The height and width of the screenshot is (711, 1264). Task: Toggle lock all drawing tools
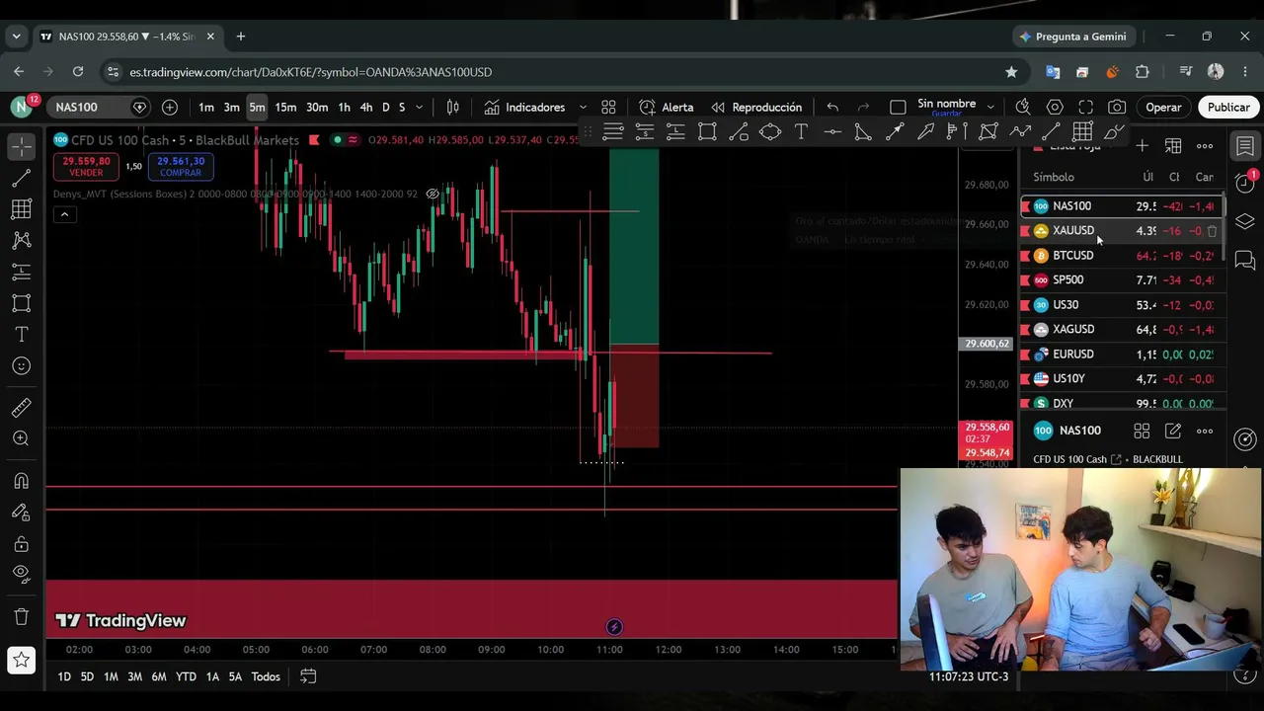coord(21,544)
